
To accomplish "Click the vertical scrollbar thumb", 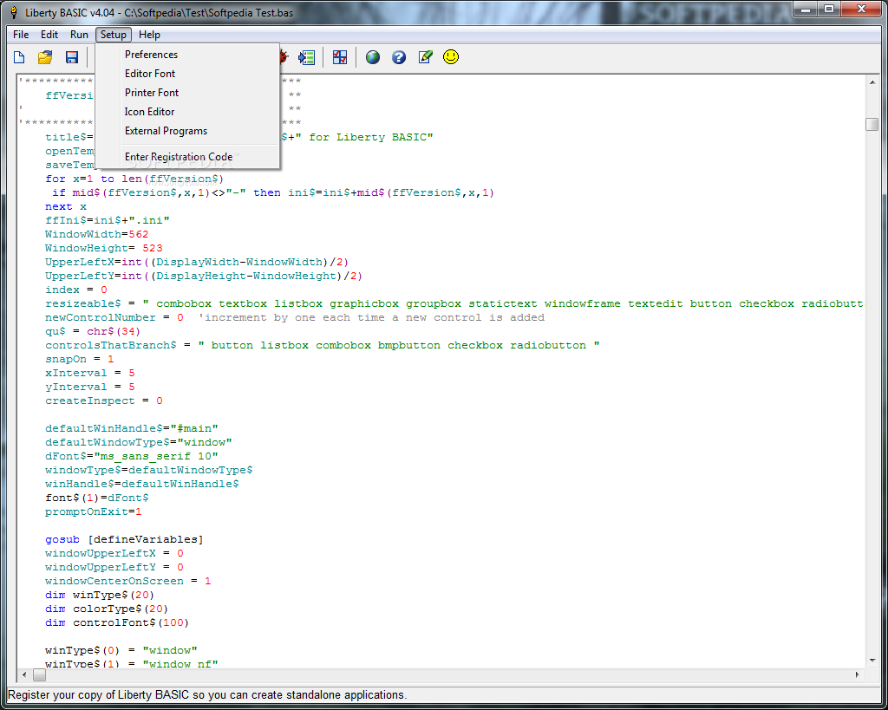I will pyautogui.click(x=872, y=124).
